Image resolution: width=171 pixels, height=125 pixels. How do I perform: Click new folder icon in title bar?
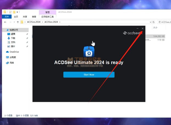point(14,12)
